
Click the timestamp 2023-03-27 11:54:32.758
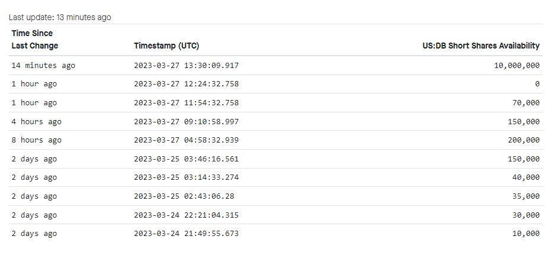pyautogui.click(x=186, y=103)
